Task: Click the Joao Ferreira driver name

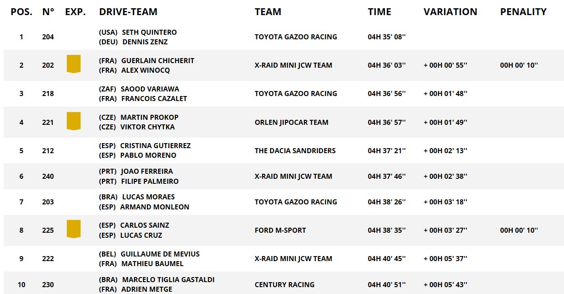Action: 147,171
